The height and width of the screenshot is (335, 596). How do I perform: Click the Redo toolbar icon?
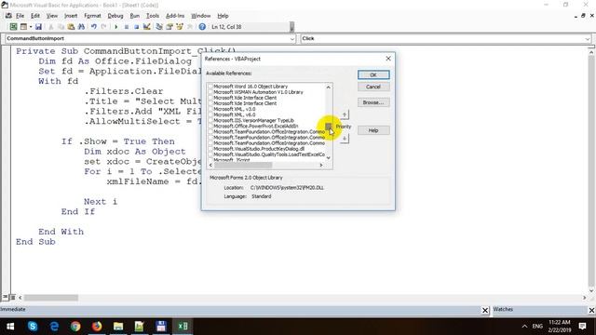pyautogui.click(x=103, y=27)
